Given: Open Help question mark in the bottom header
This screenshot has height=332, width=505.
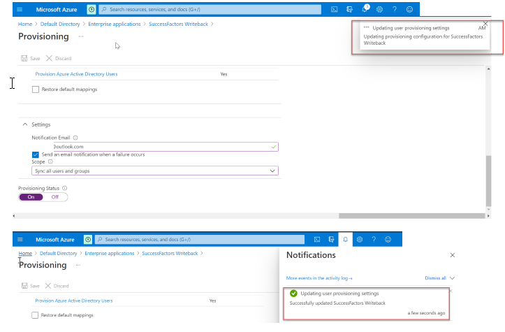Looking at the screenshot, I should (x=374, y=240).
